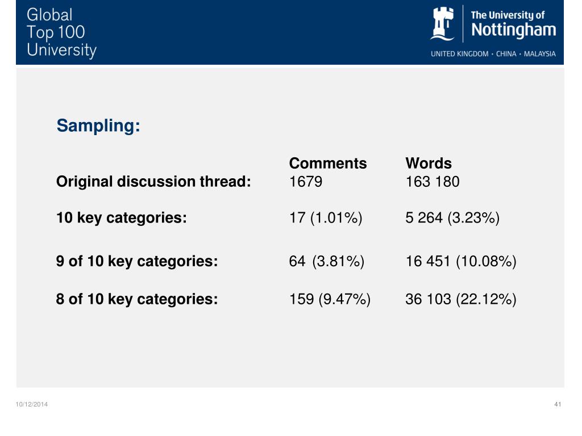Select the '9 of 10 key categories:' label
The image size is (582, 436).
(x=137, y=261)
